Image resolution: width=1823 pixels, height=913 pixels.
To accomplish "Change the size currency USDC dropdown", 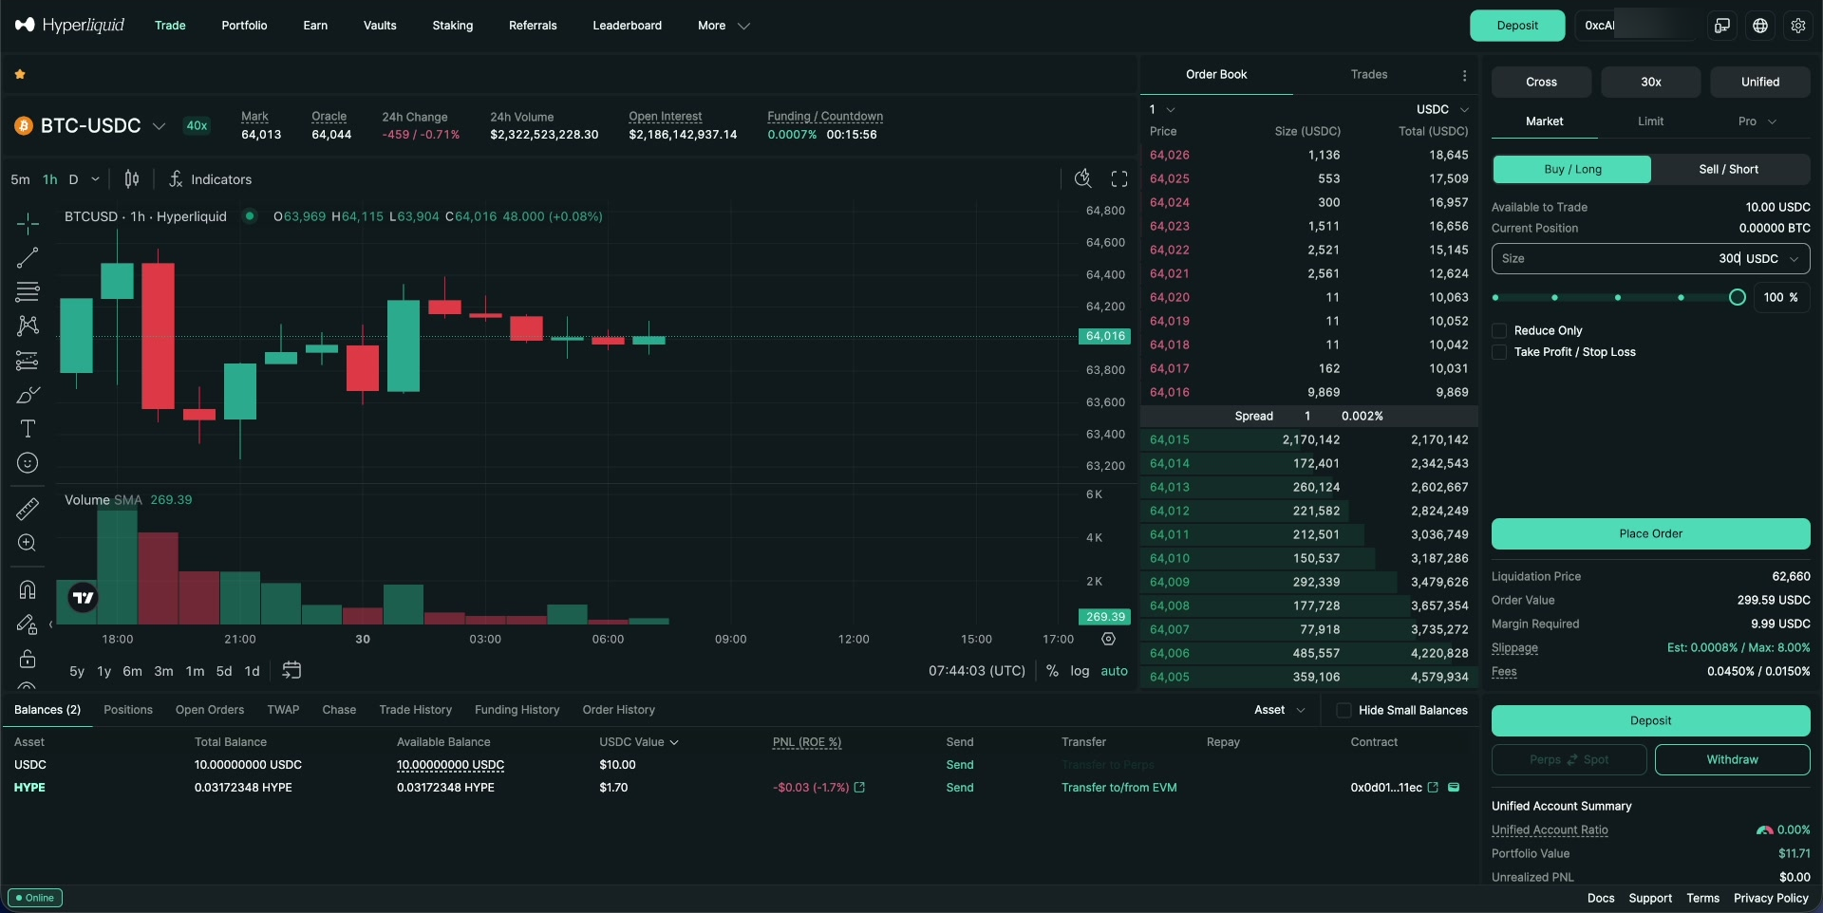I will (x=1772, y=258).
